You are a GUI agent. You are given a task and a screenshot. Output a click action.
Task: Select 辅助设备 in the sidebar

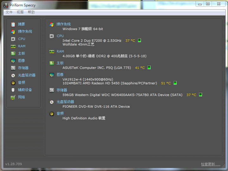[x=25, y=90]
